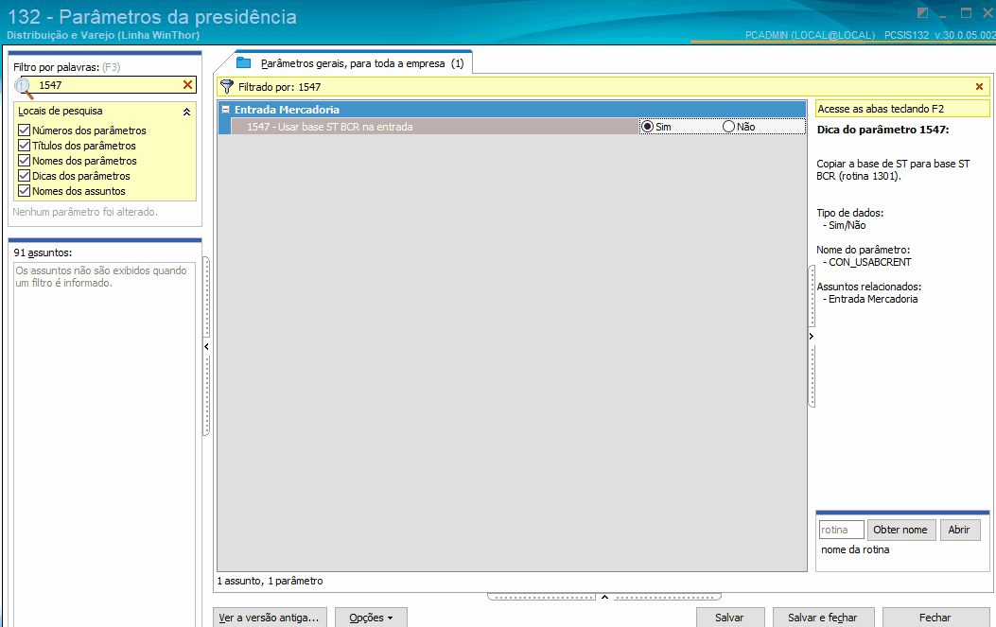
Task: Collapse the left panel with arrow handle
Action: 206,347
